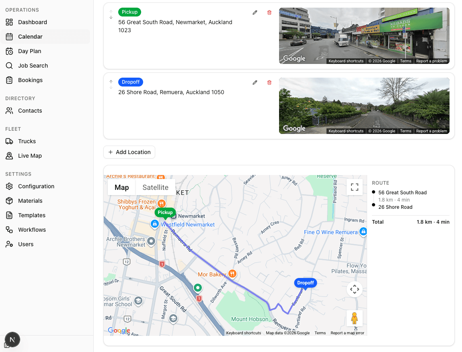Open the Trucks fleet page
This screenshot has width=462, height=352.
pos(27,141)
